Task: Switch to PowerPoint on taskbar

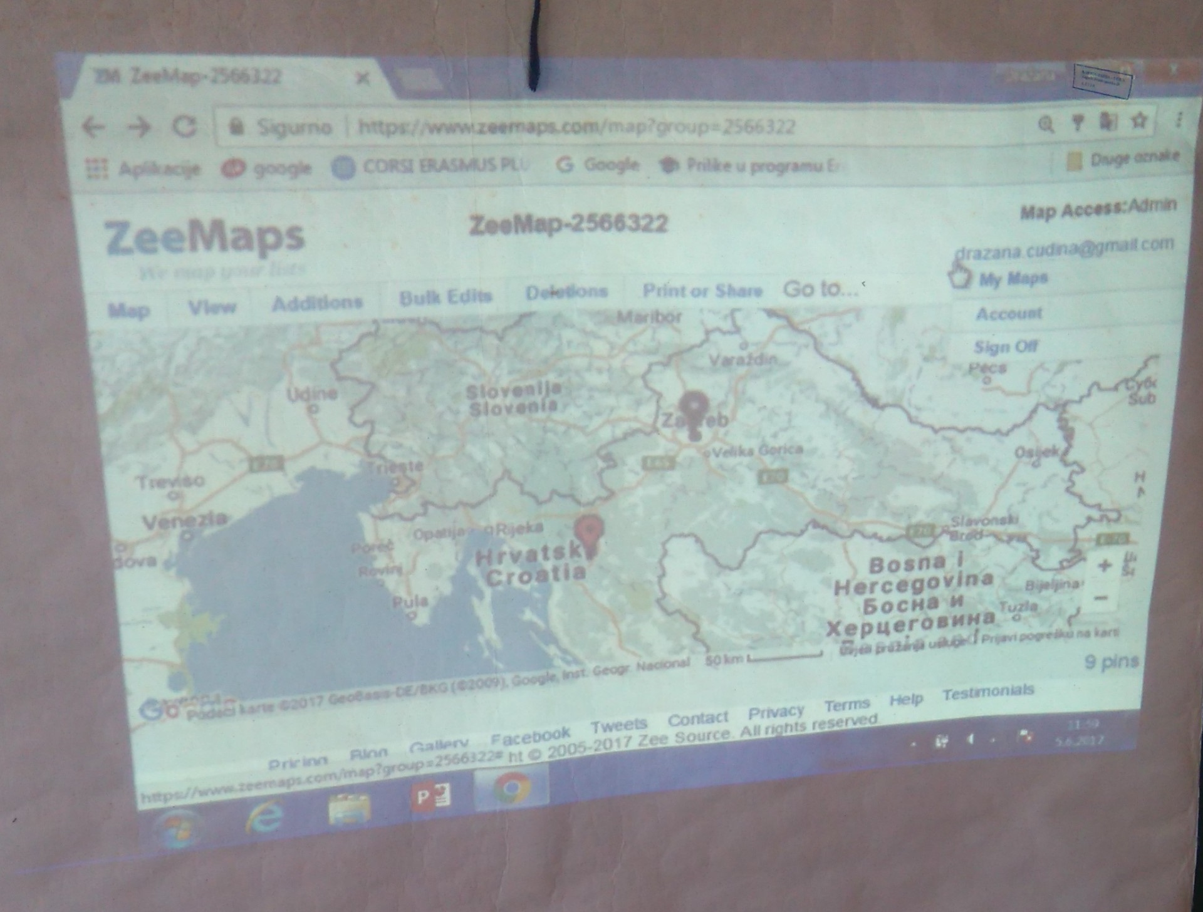Action: pos(432,797)
